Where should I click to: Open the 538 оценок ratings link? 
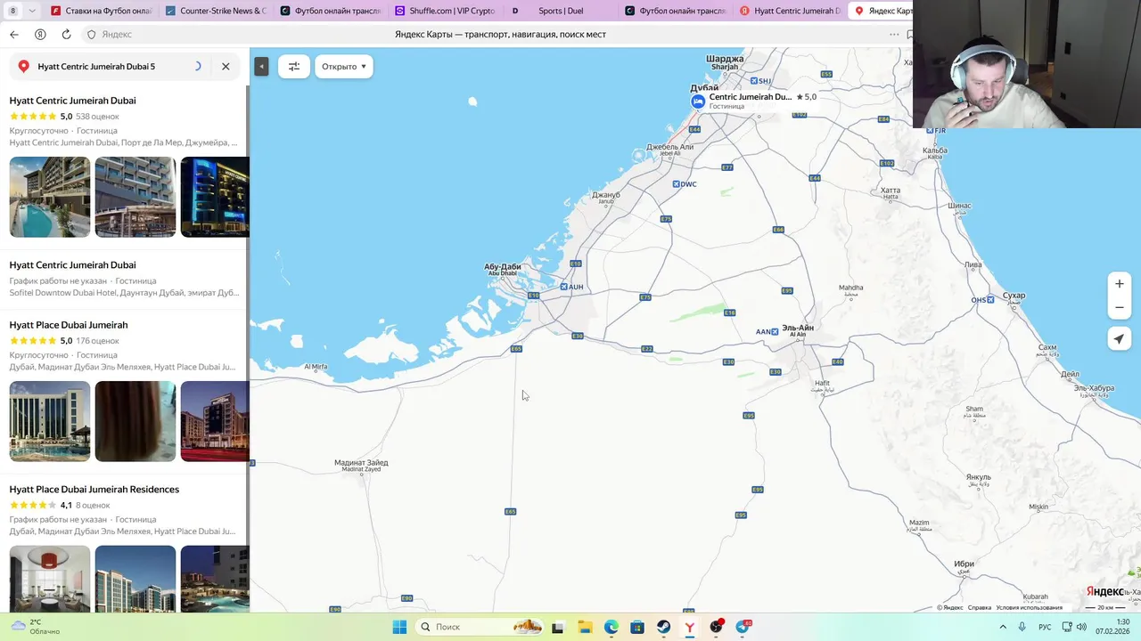pyautogui.click(x=97, y=117)
